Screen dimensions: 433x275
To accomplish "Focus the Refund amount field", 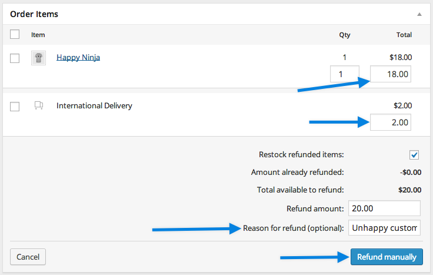I will 384,208.
